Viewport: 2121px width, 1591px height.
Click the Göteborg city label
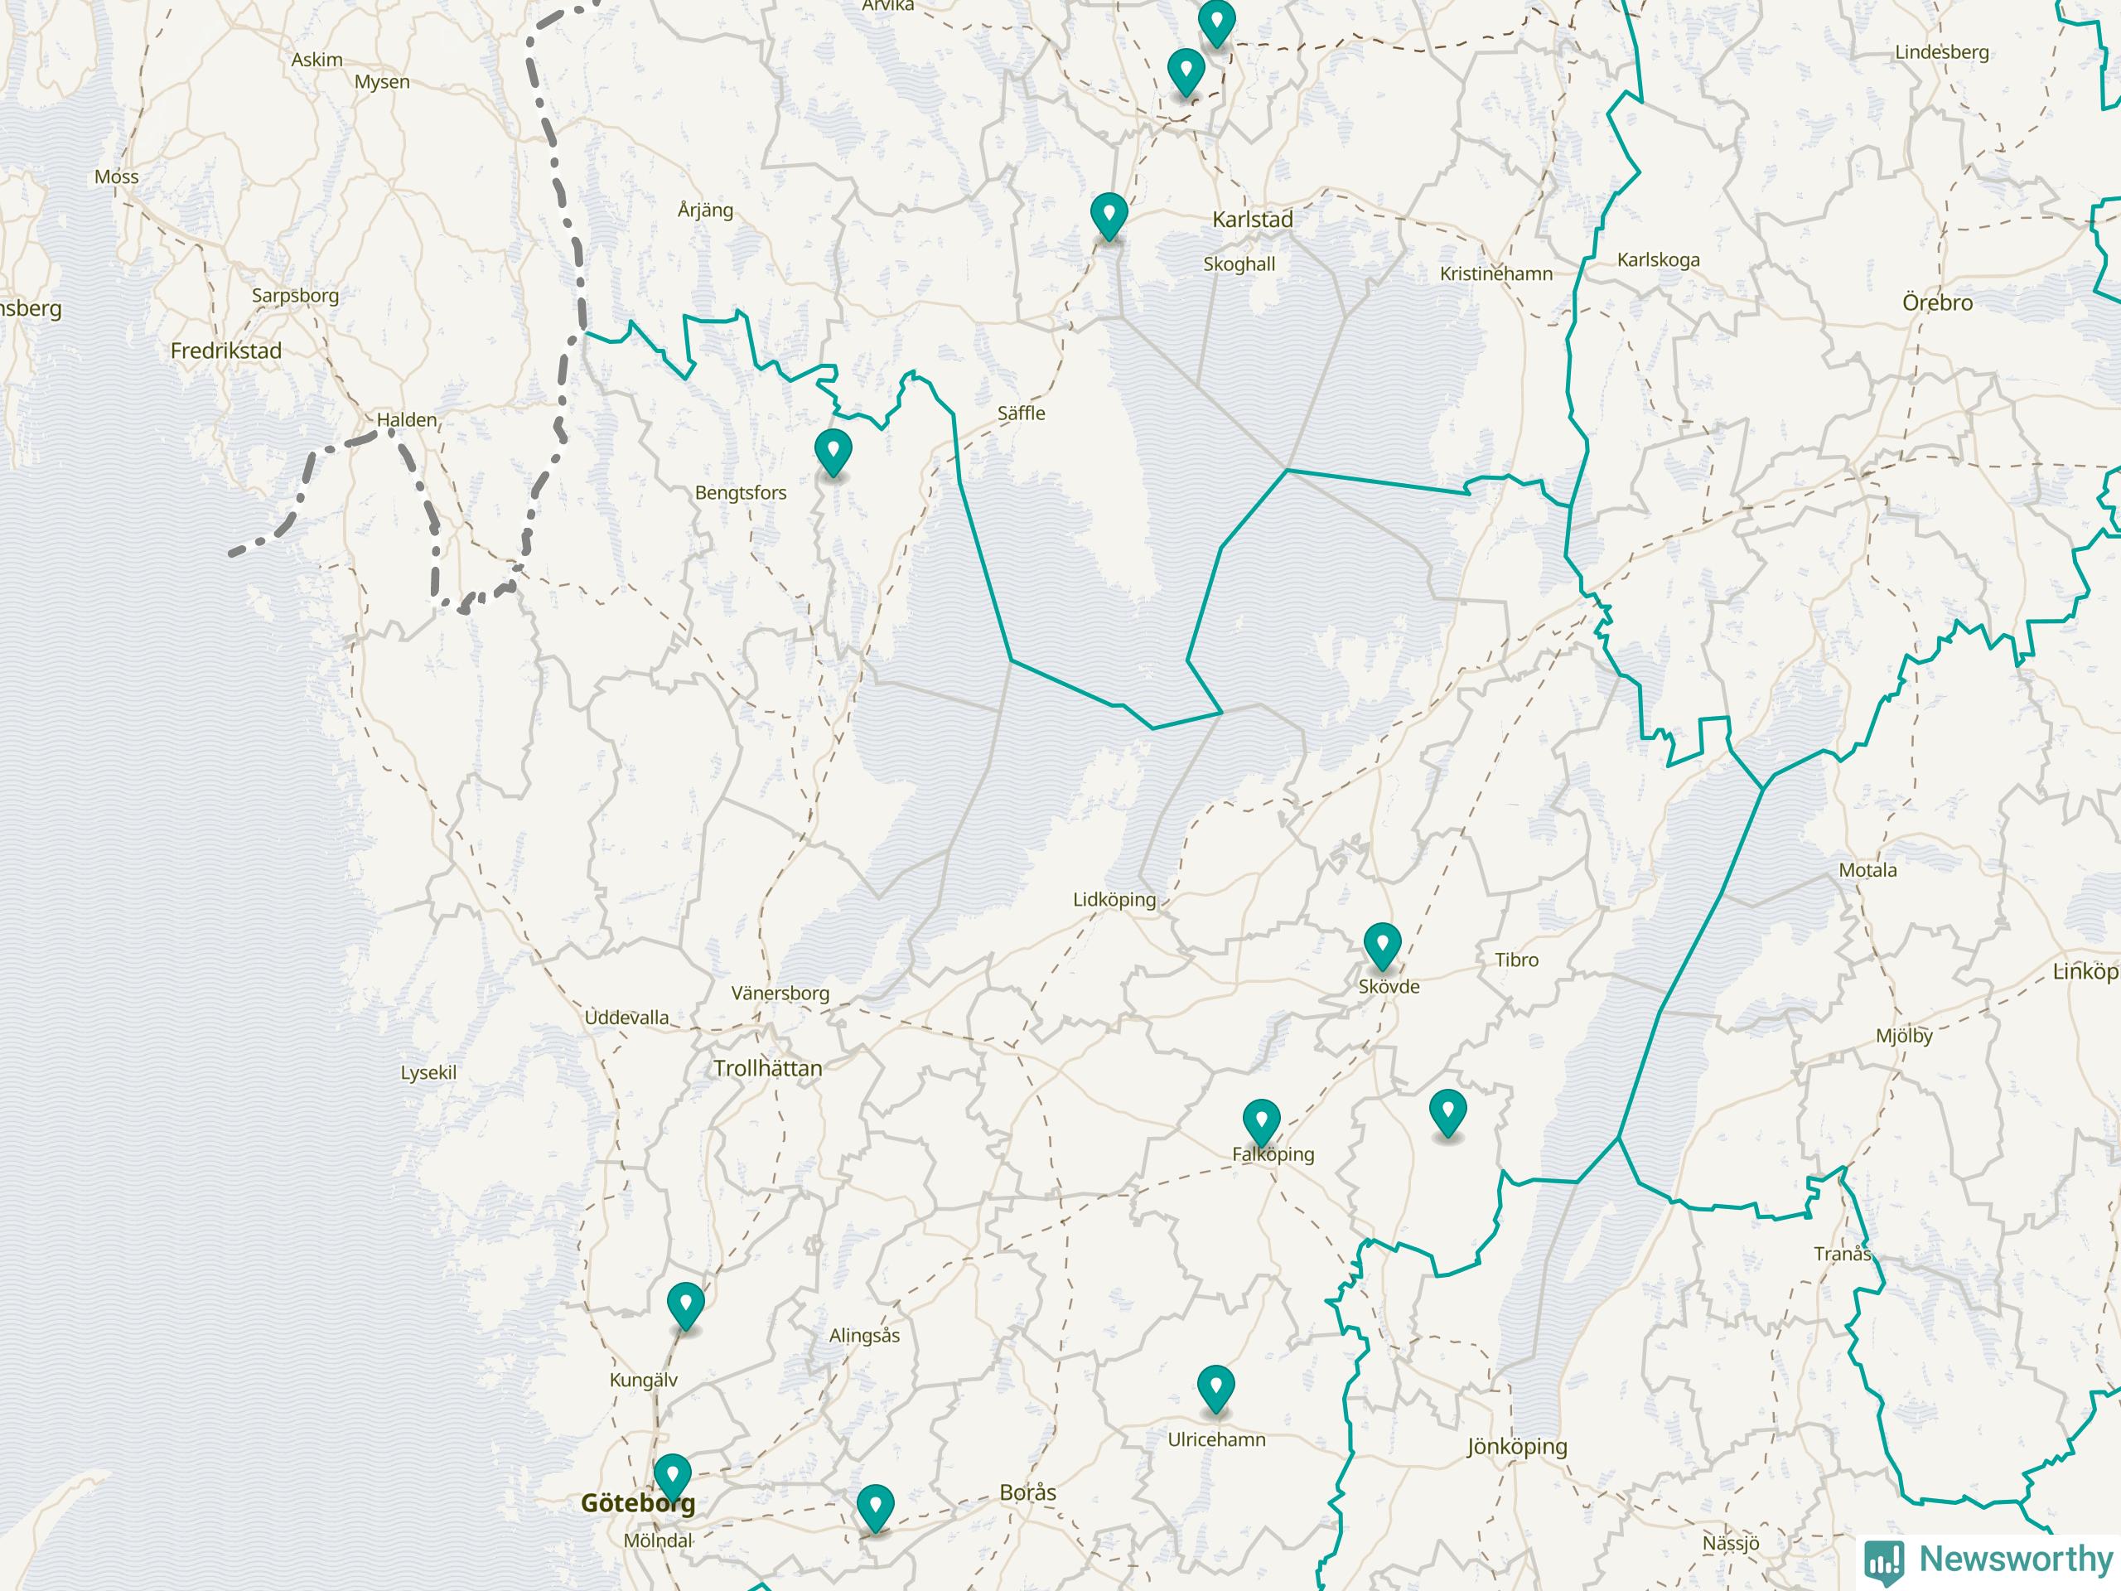tap(638, 1504)
